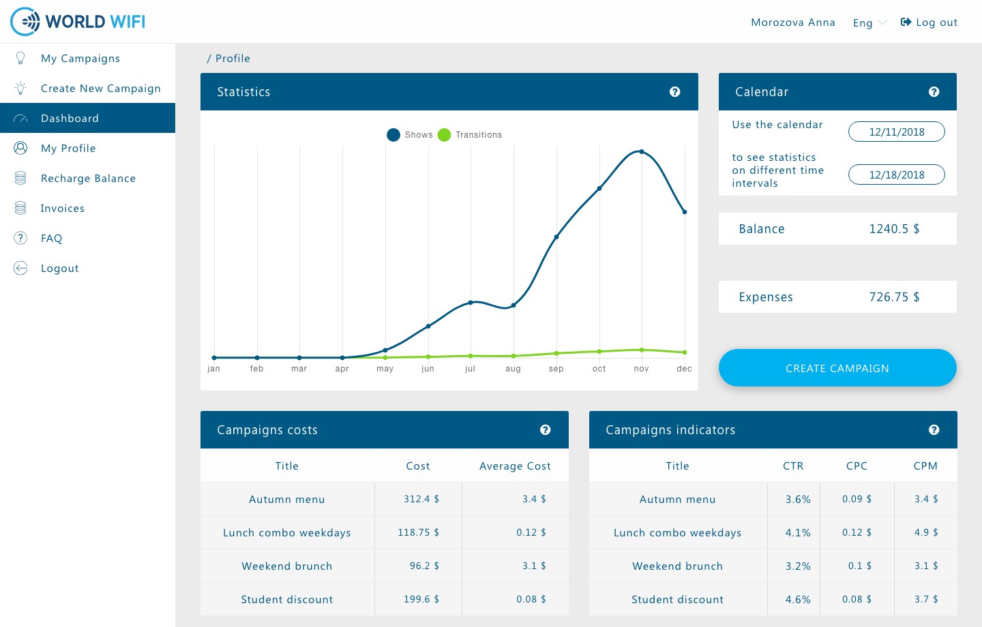
Task: Toggle the Transitions series in chart legend
Action: point(470,135)
